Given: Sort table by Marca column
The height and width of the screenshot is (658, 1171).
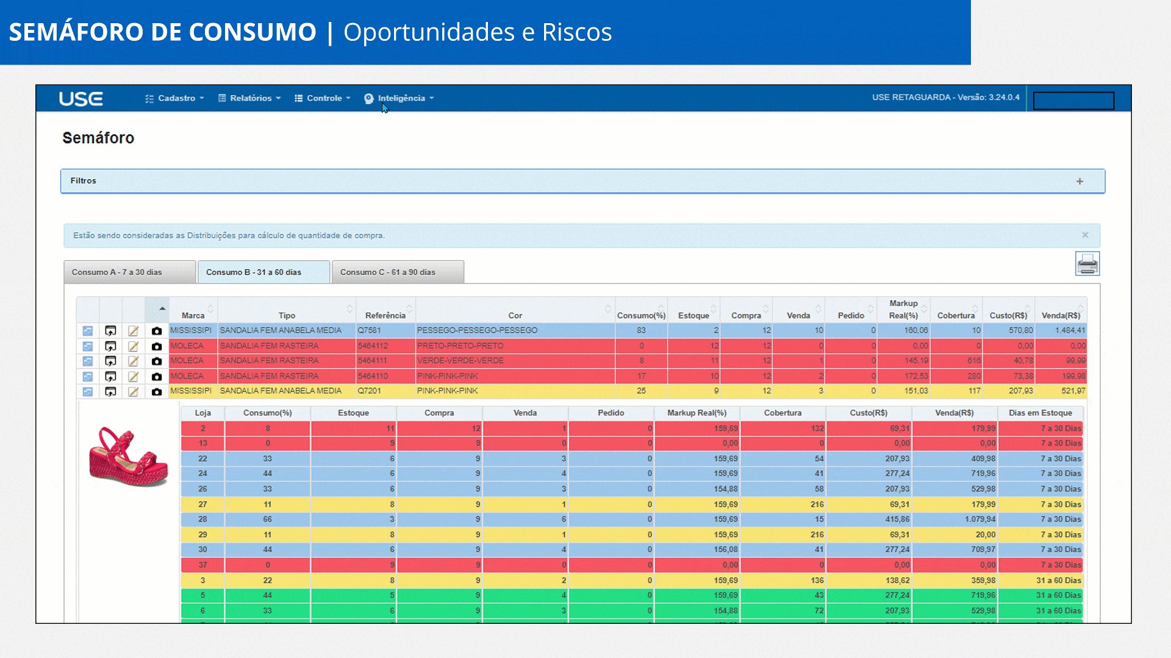Looking at the screenshot, I should [x=193, y=315].
